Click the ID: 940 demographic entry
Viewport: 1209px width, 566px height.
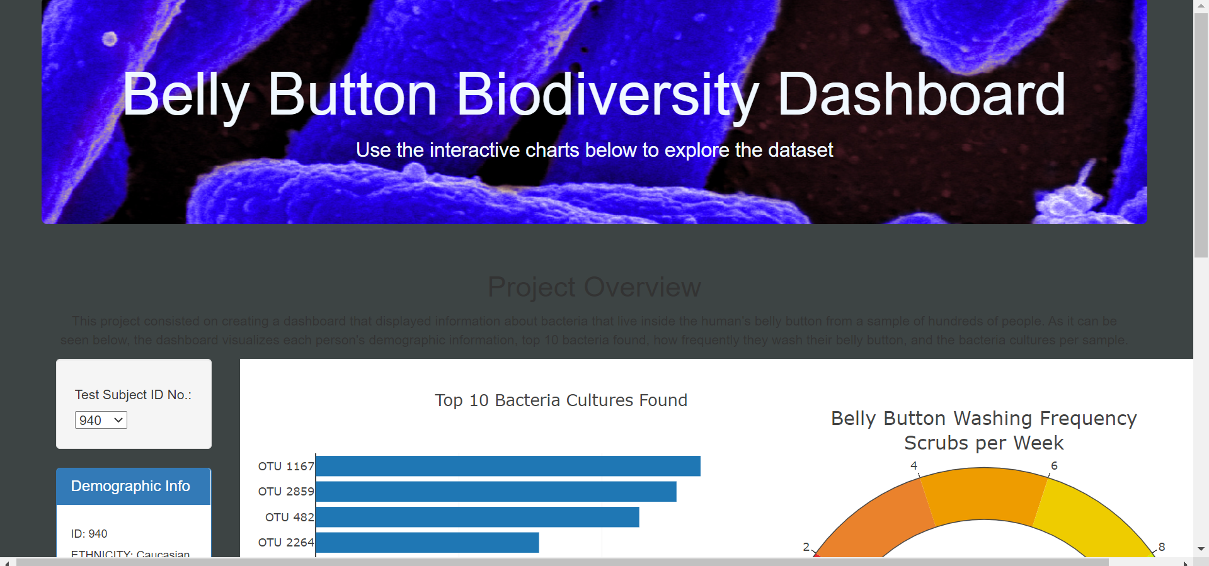[x=88, y=533]
